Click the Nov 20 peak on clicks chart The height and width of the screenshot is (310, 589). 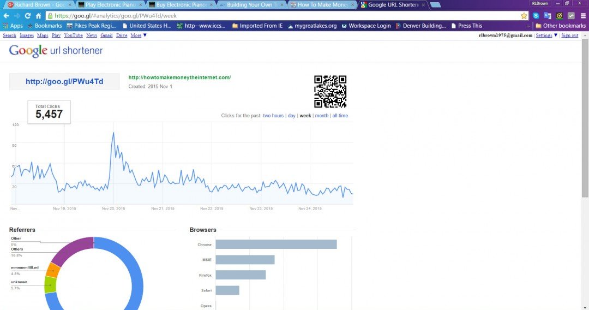coord(113,133)
